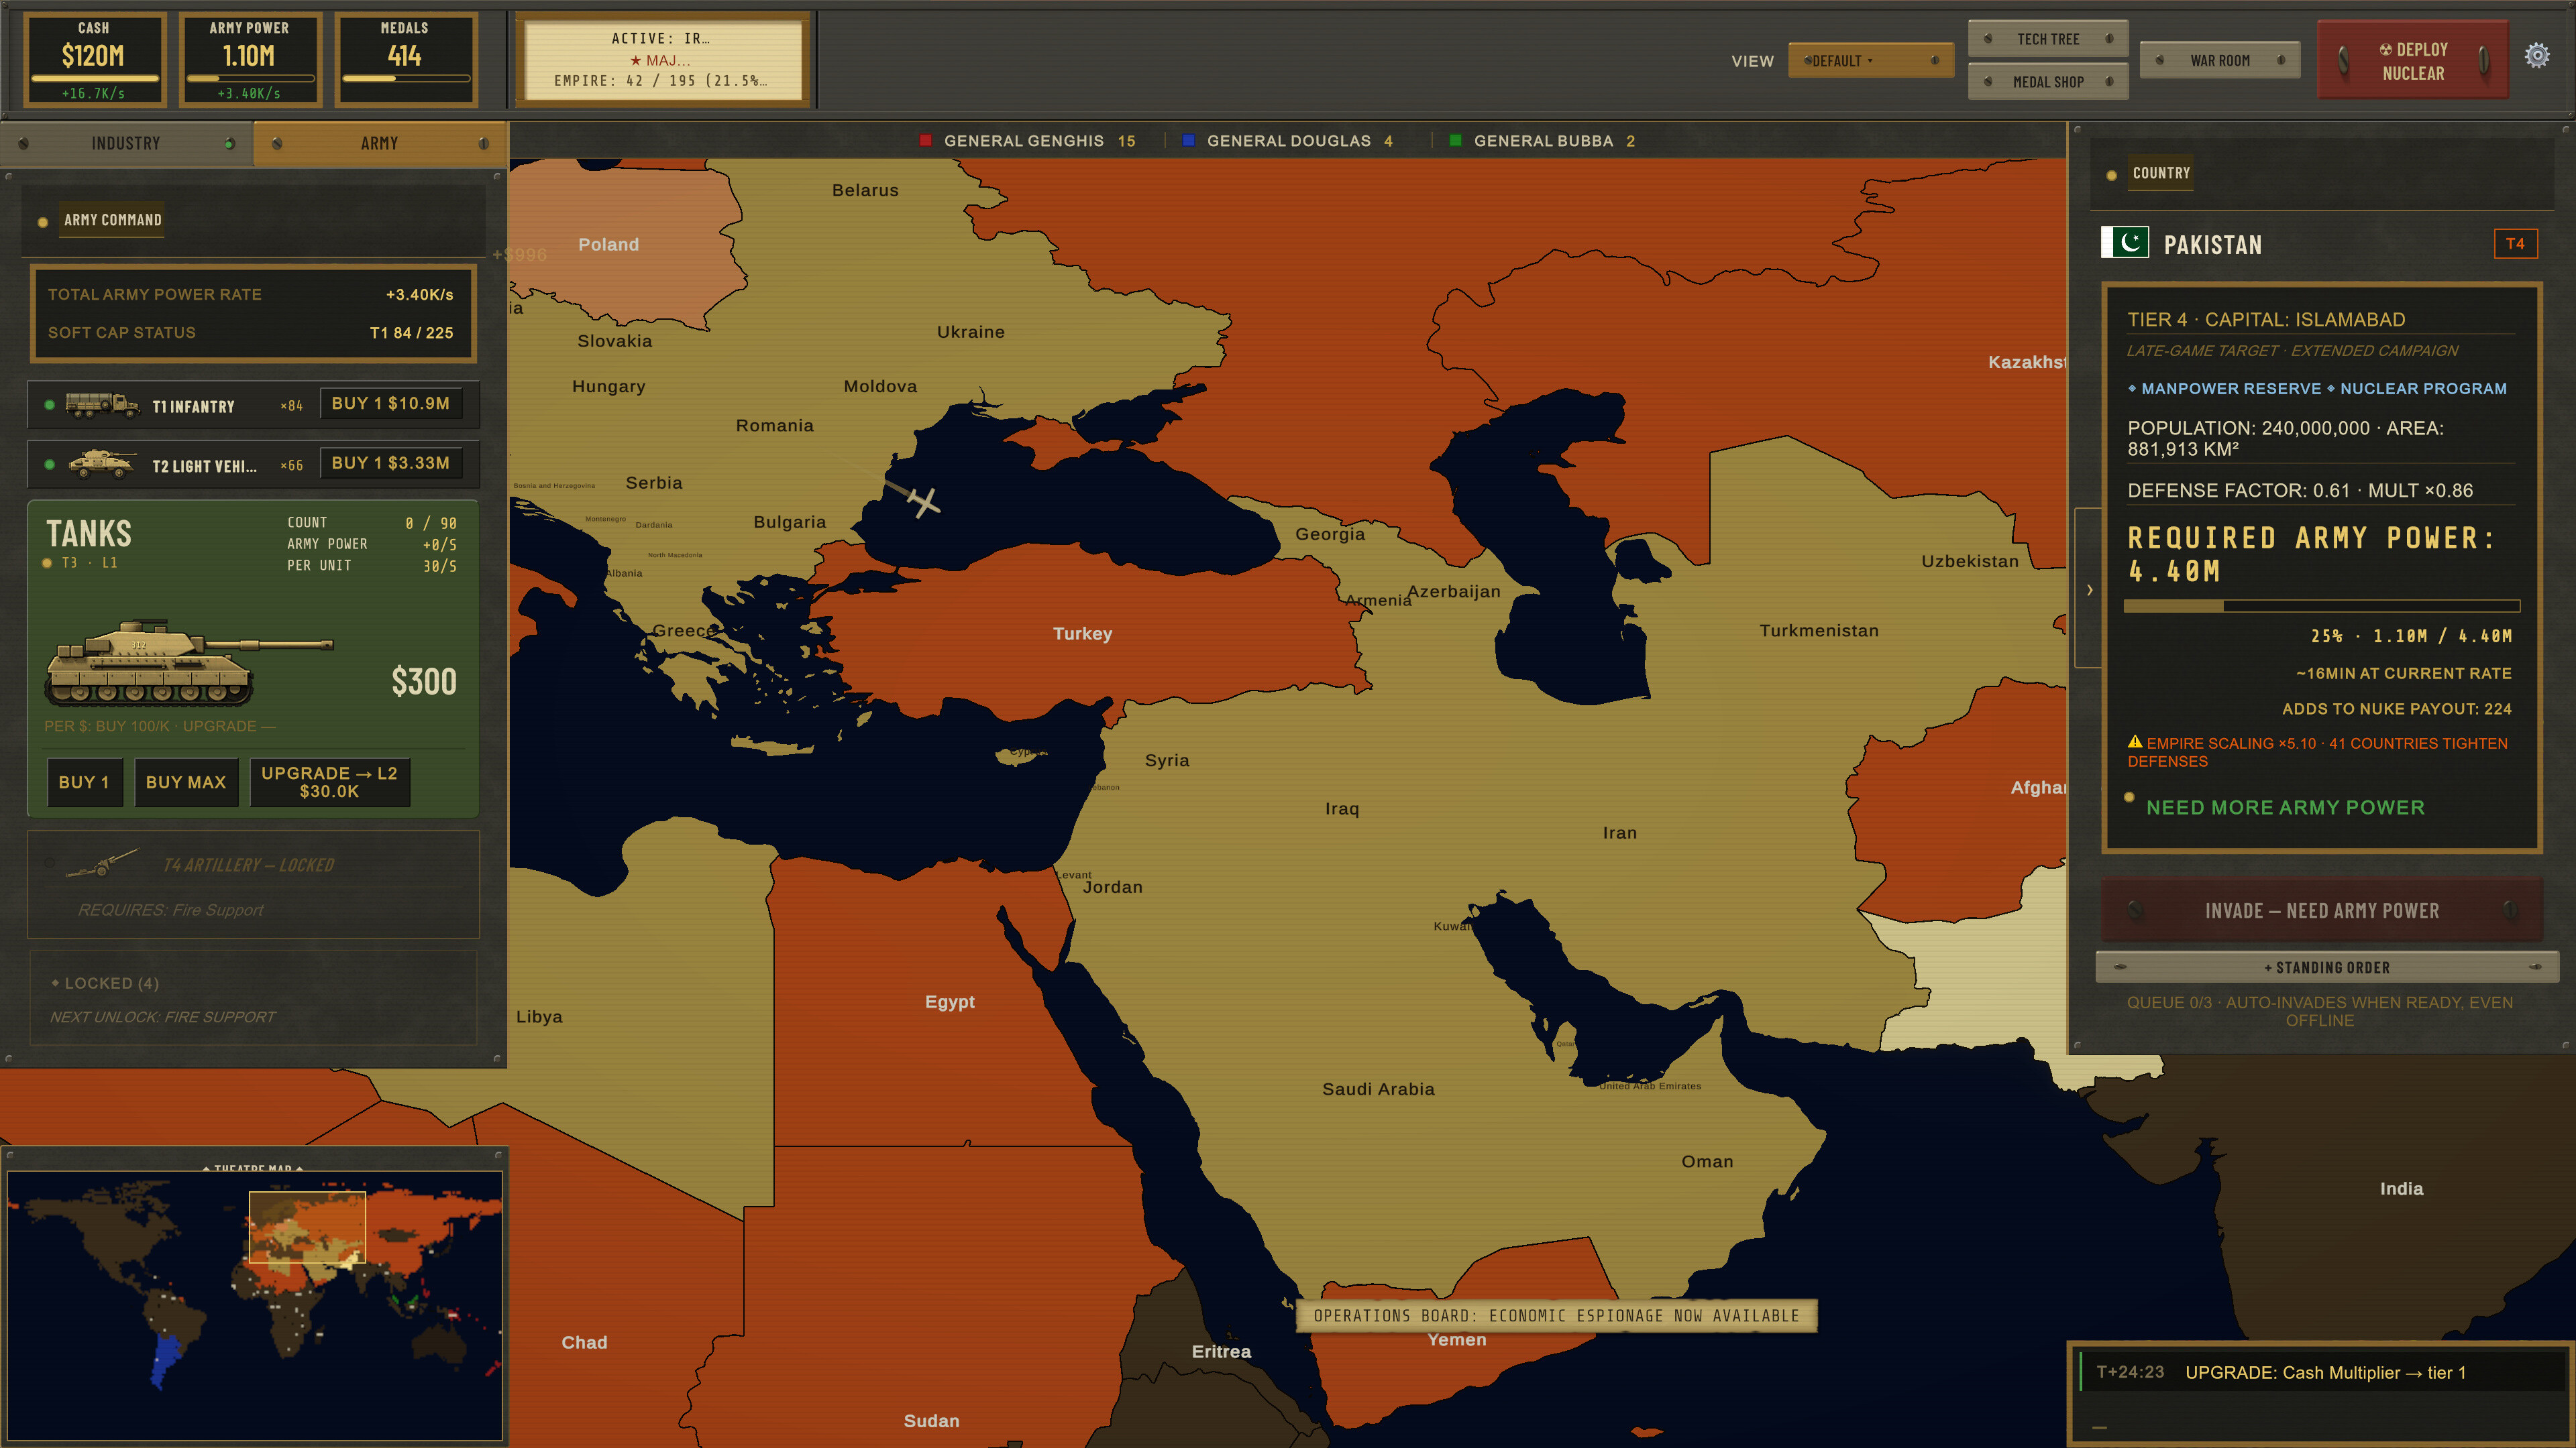Click Deploy Nuclear button
Image resolution: width=2576 pixels, height=1448 pixels.
click(2413, 61)
